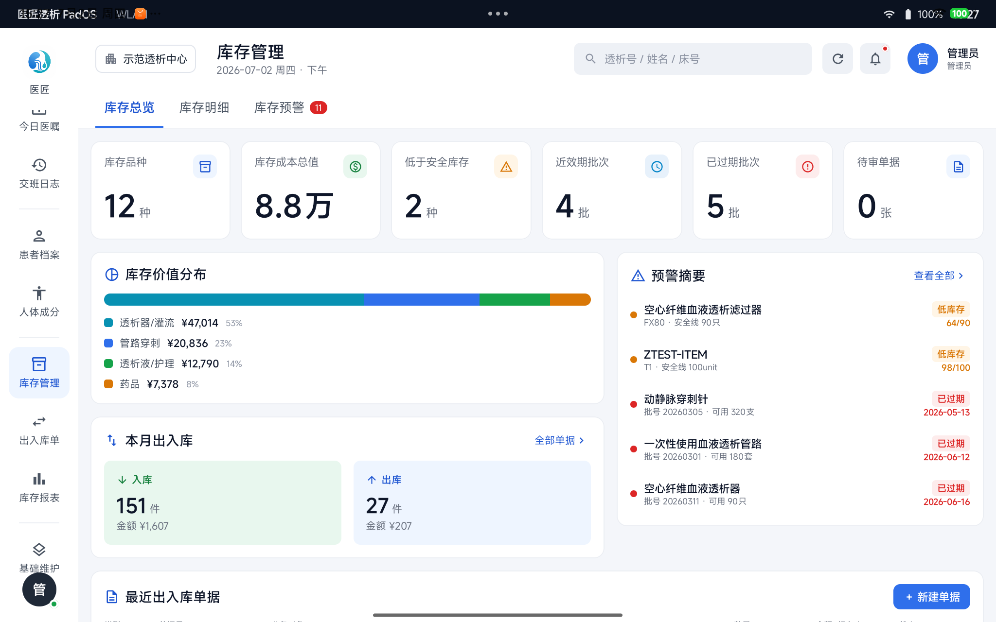Click Wi-Fi icon in status bar
Image resolution: width=996 pixels, height=622 pixels.
click(x=889, y=14)
